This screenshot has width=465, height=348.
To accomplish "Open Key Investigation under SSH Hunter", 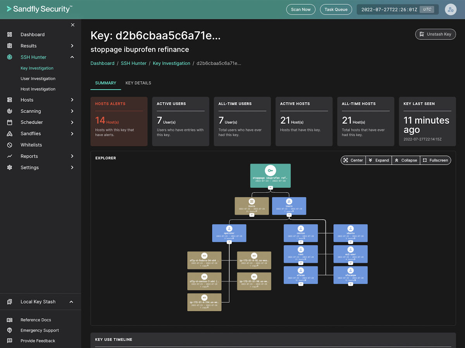I will coord(36,68).
